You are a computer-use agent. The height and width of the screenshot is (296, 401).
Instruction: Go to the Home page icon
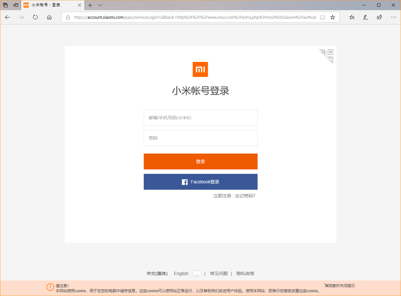[49, 17]
